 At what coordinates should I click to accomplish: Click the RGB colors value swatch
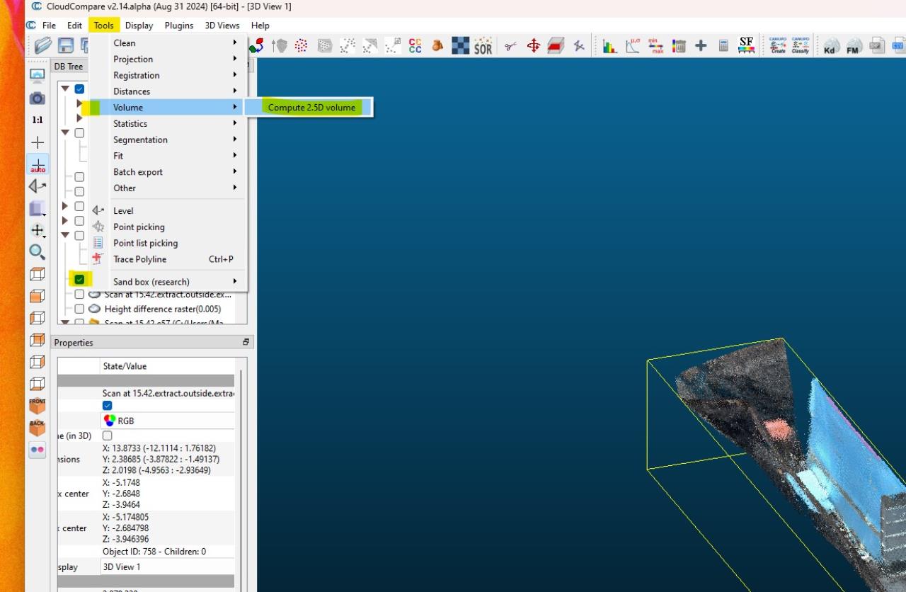coord(110,421)
